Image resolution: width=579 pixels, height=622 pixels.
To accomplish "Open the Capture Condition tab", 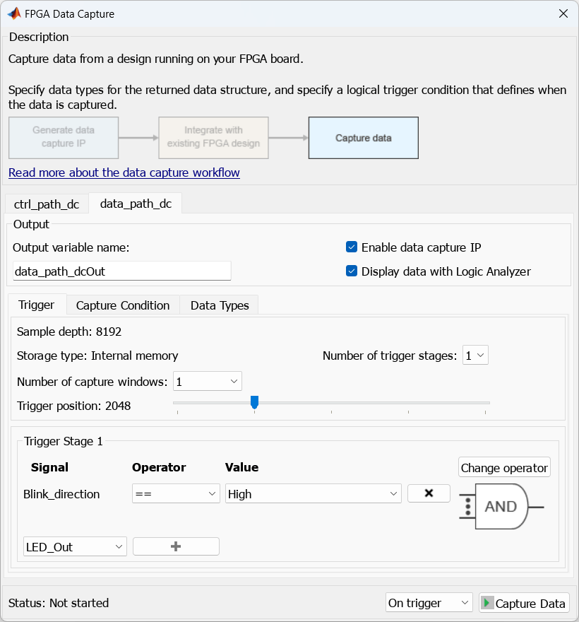I will click(123, 305).
